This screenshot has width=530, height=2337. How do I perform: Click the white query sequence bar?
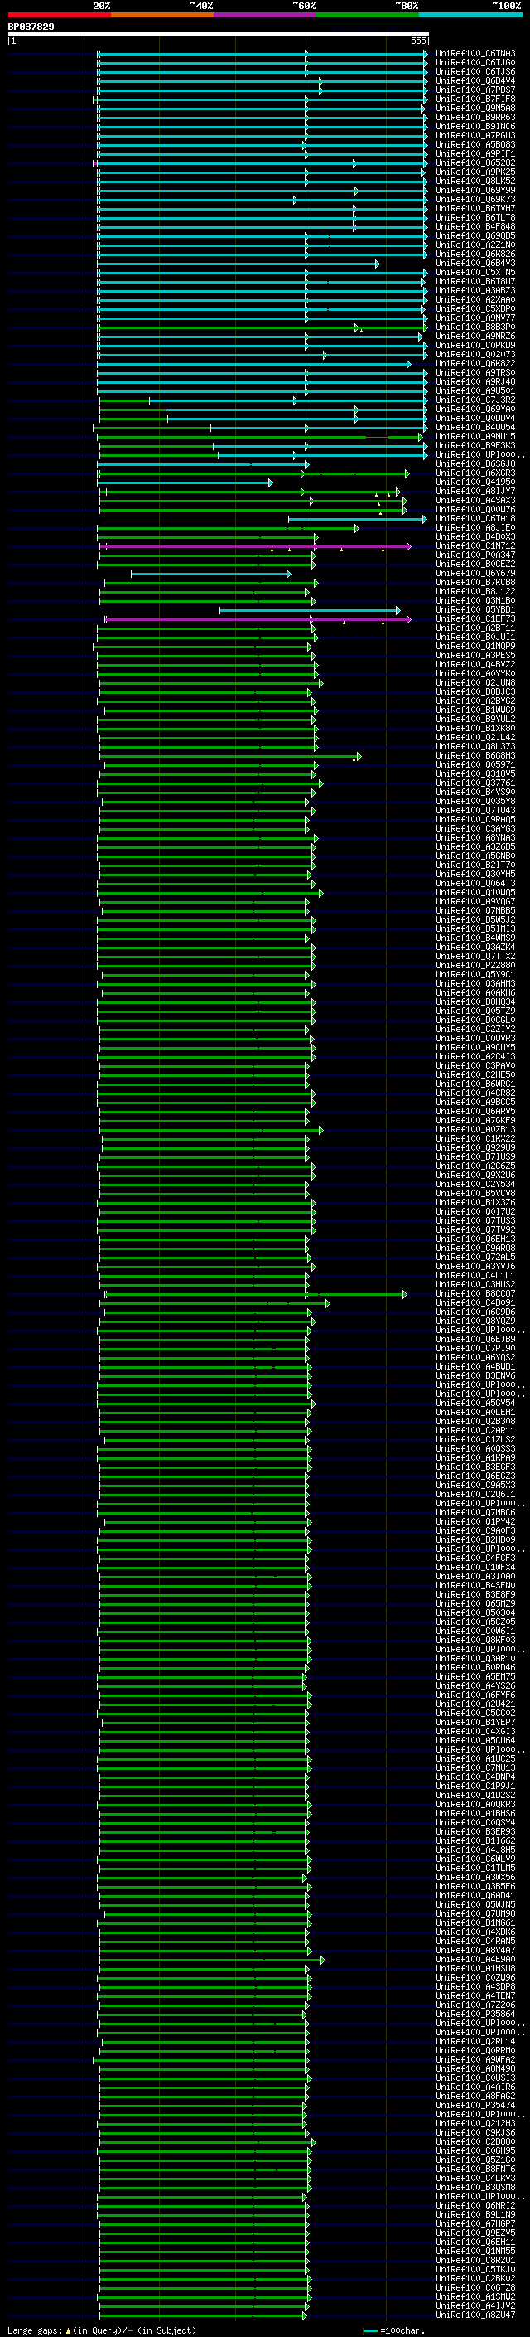point(219,33)
